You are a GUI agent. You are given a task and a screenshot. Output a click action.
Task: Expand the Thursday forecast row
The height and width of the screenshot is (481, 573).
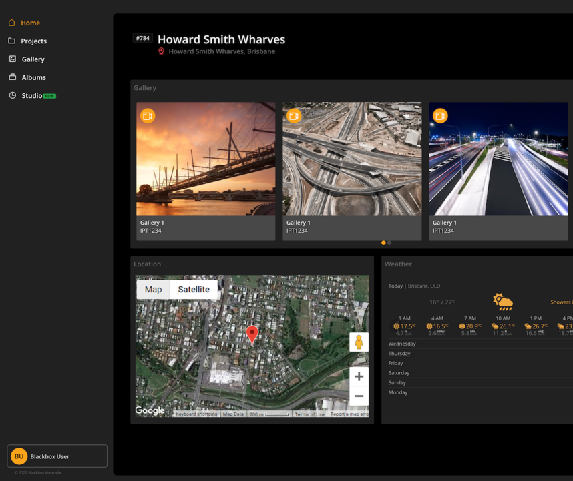pos(481,354)
